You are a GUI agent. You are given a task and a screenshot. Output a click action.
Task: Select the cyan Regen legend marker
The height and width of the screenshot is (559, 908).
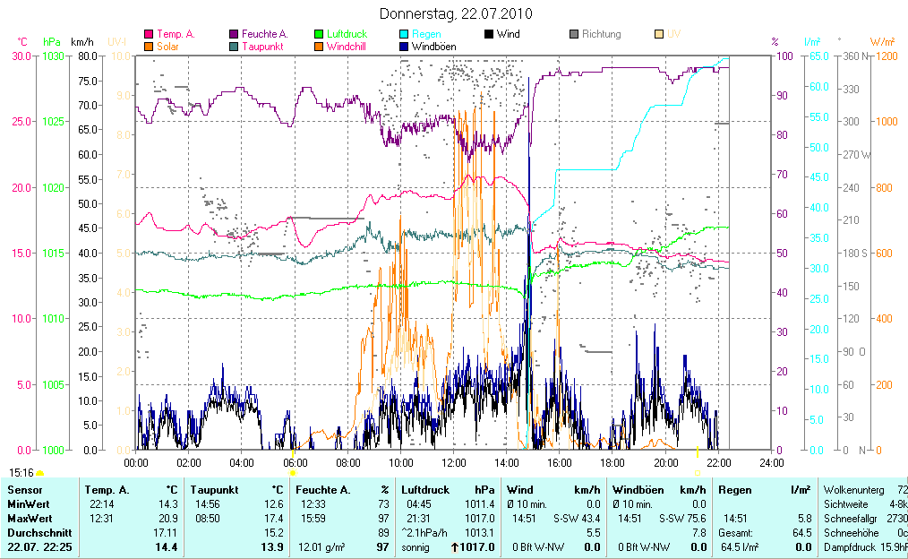404,34
